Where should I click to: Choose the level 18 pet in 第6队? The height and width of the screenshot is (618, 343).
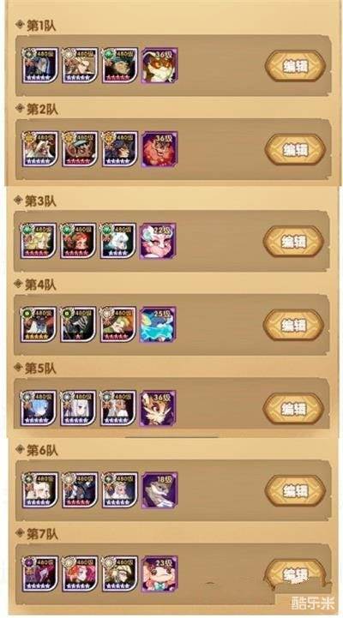point(159,490)
